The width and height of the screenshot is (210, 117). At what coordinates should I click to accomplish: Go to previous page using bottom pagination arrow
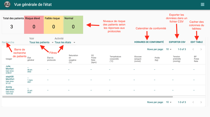193,102
